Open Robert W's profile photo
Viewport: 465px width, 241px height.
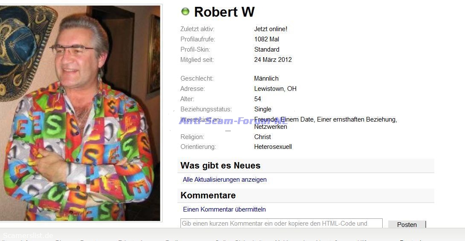(80, 113)
